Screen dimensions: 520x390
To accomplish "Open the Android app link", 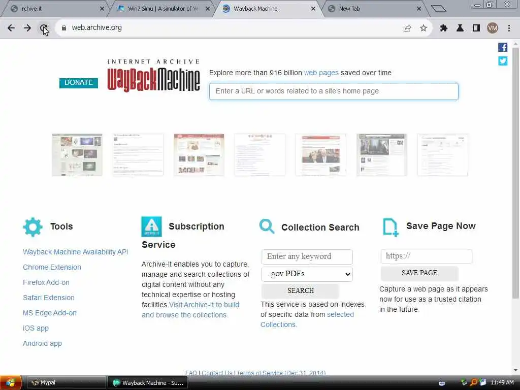I will (43, 344).
